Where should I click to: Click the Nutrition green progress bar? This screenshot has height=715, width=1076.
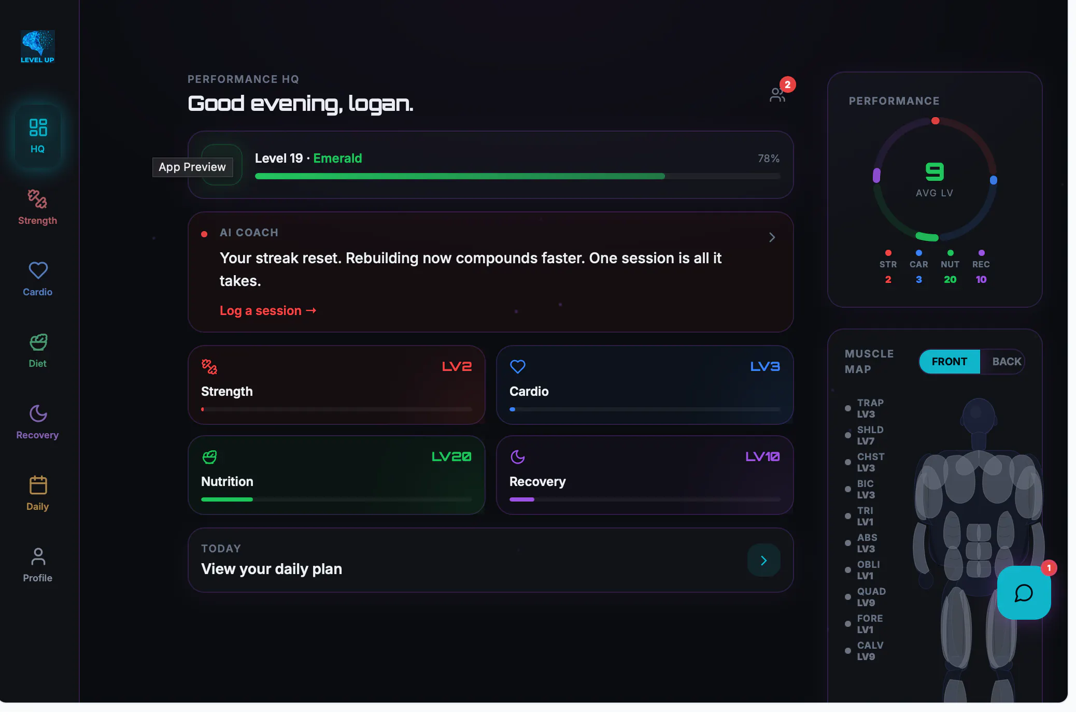pyautogui.click(x=336, y=499)
